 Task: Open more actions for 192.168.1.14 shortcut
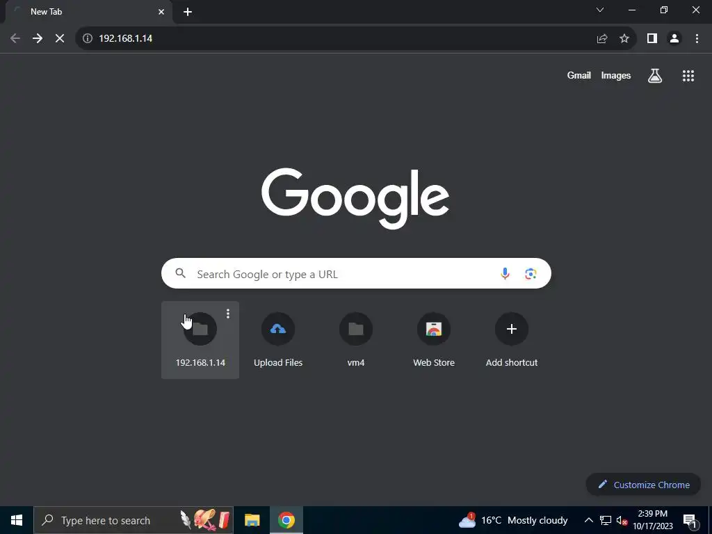228,314
